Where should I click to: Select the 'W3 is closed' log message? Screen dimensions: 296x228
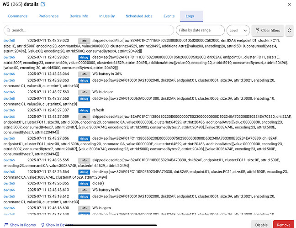[x=103, y=92]
